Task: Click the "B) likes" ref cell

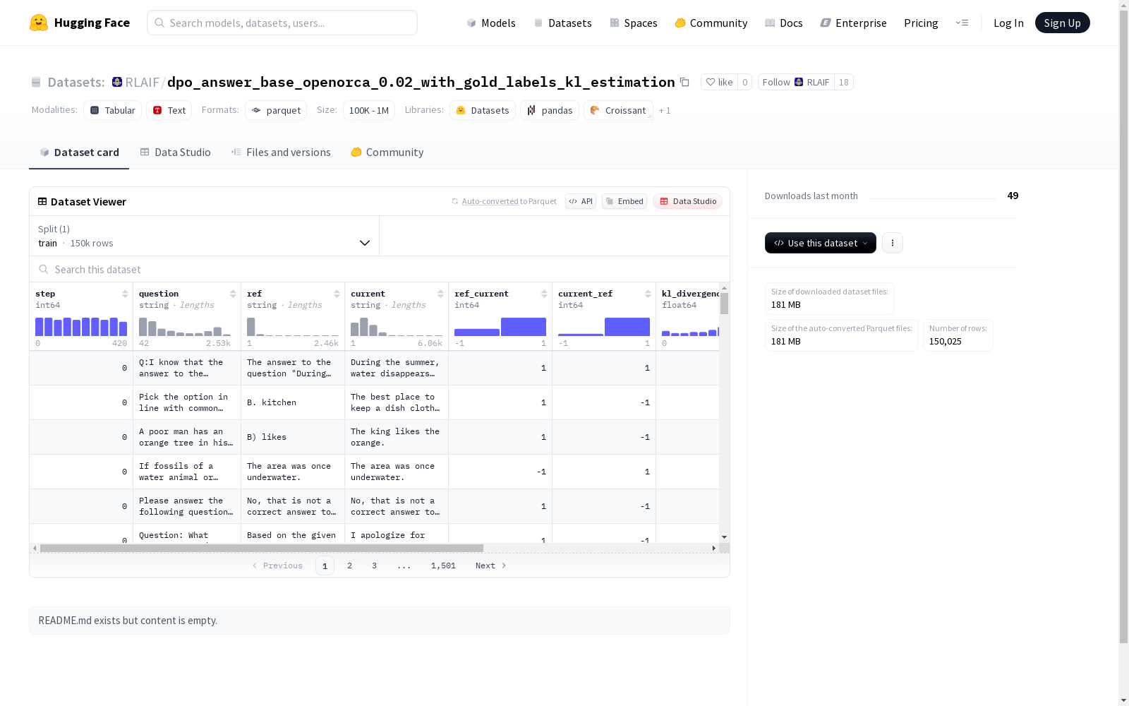Action: 293,437
